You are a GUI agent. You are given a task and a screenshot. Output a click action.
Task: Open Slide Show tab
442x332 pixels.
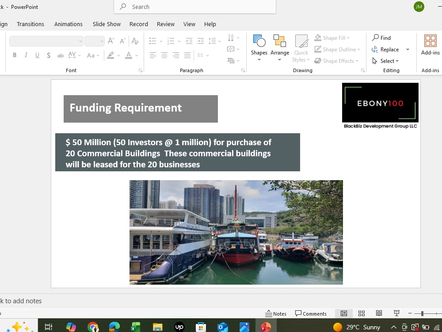tap(107, 24)
